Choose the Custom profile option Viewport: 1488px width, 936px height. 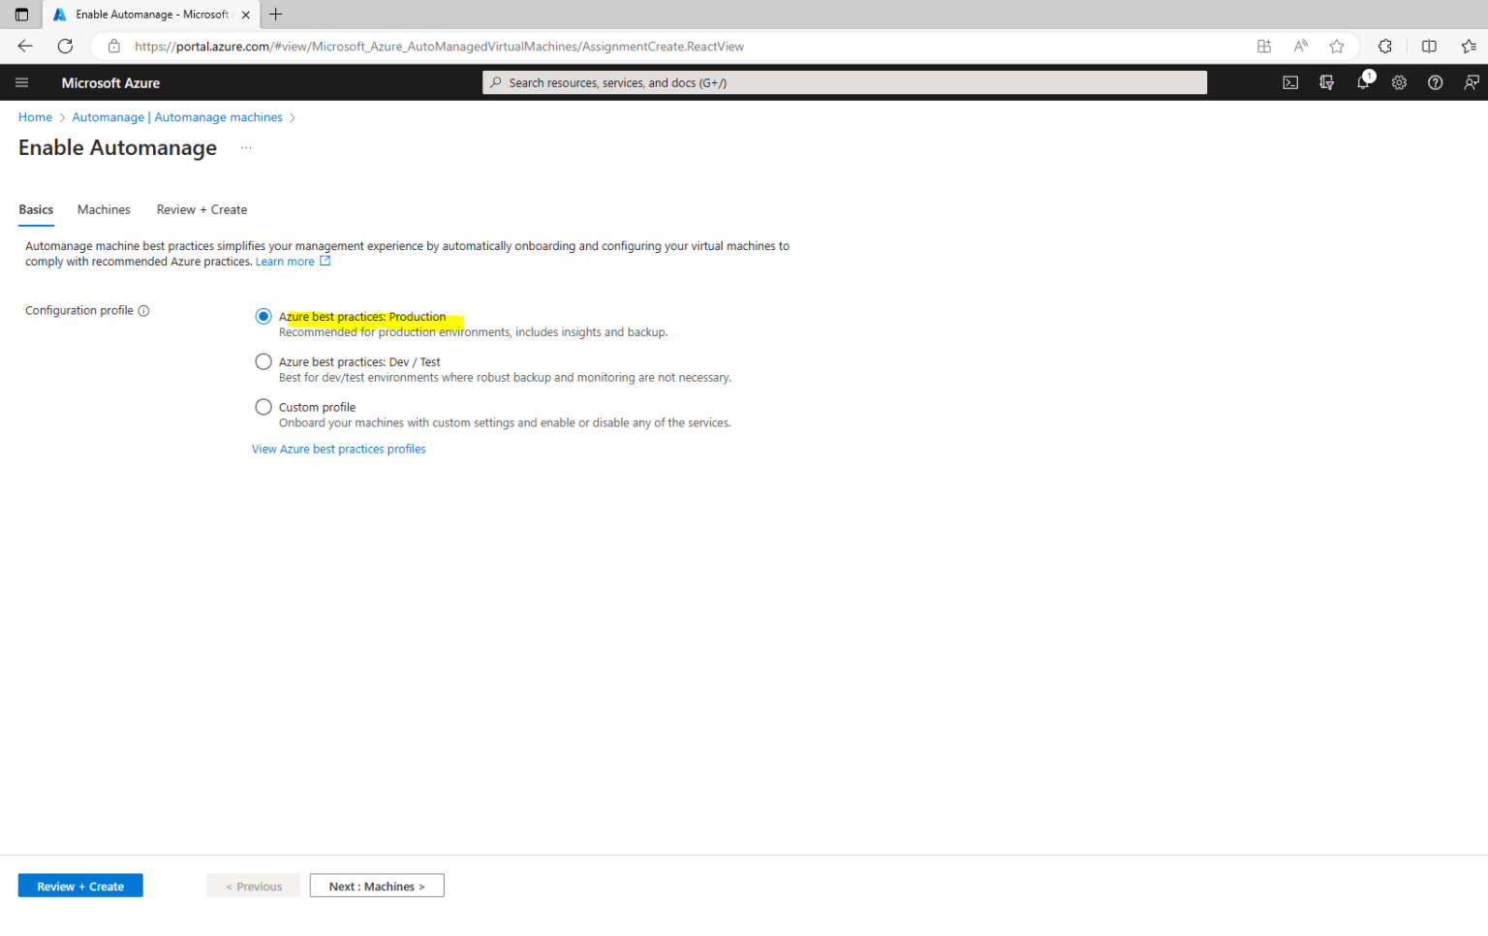tap(263, 406)
